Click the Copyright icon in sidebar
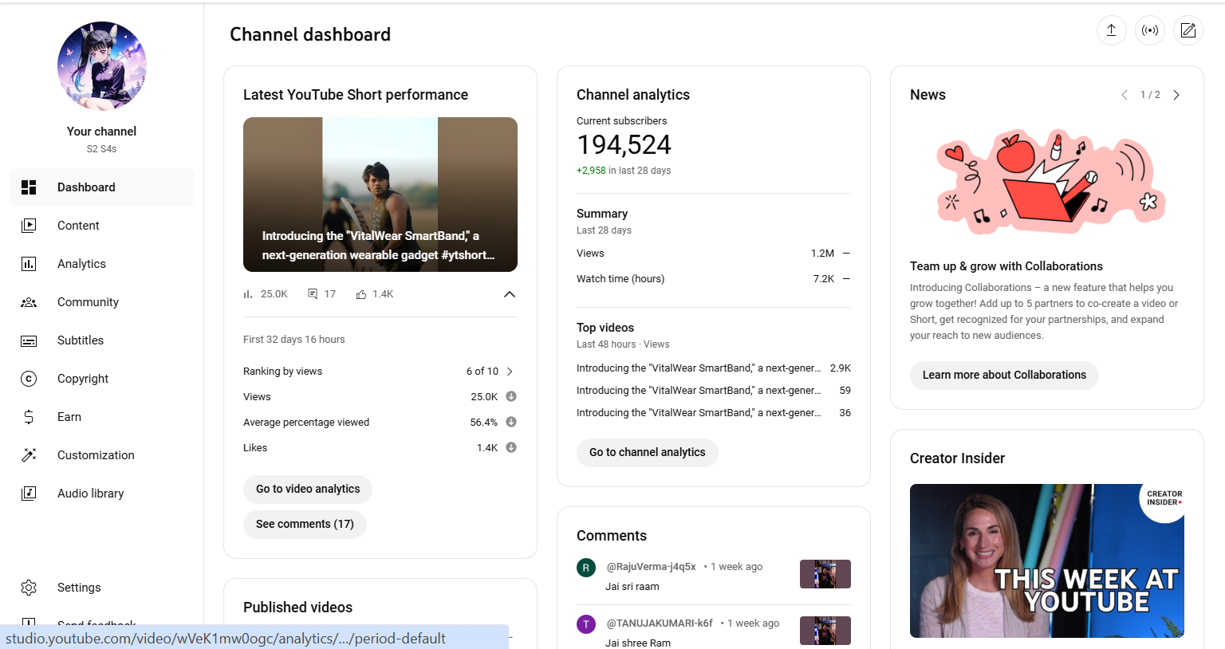1225x649 pixels. tap(29, 379)
